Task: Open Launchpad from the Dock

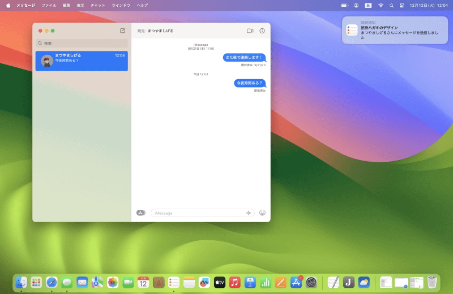Action: coord(36,282)
